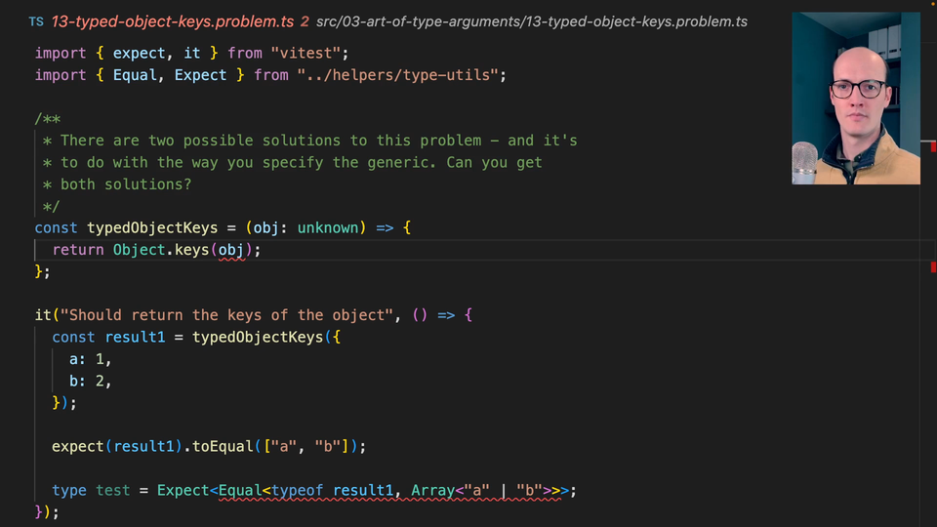Click the TS file icon in the tab
Image resolution: width=937 pixels, height=527 pixels.
pos(36,20)
